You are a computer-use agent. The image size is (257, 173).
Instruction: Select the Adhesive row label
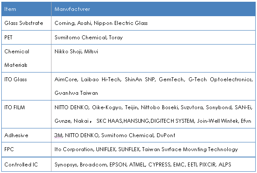(16, 135)
